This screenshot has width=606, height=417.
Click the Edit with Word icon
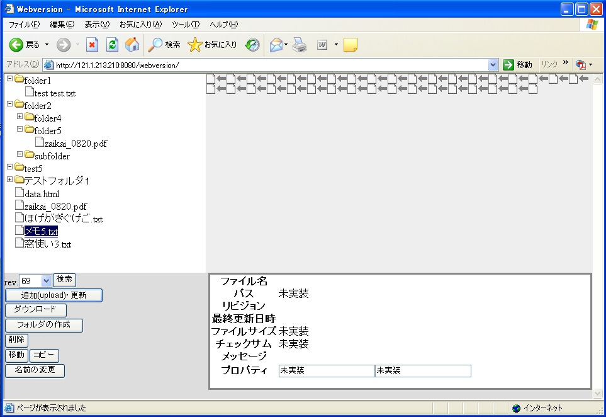coord(322,44)
